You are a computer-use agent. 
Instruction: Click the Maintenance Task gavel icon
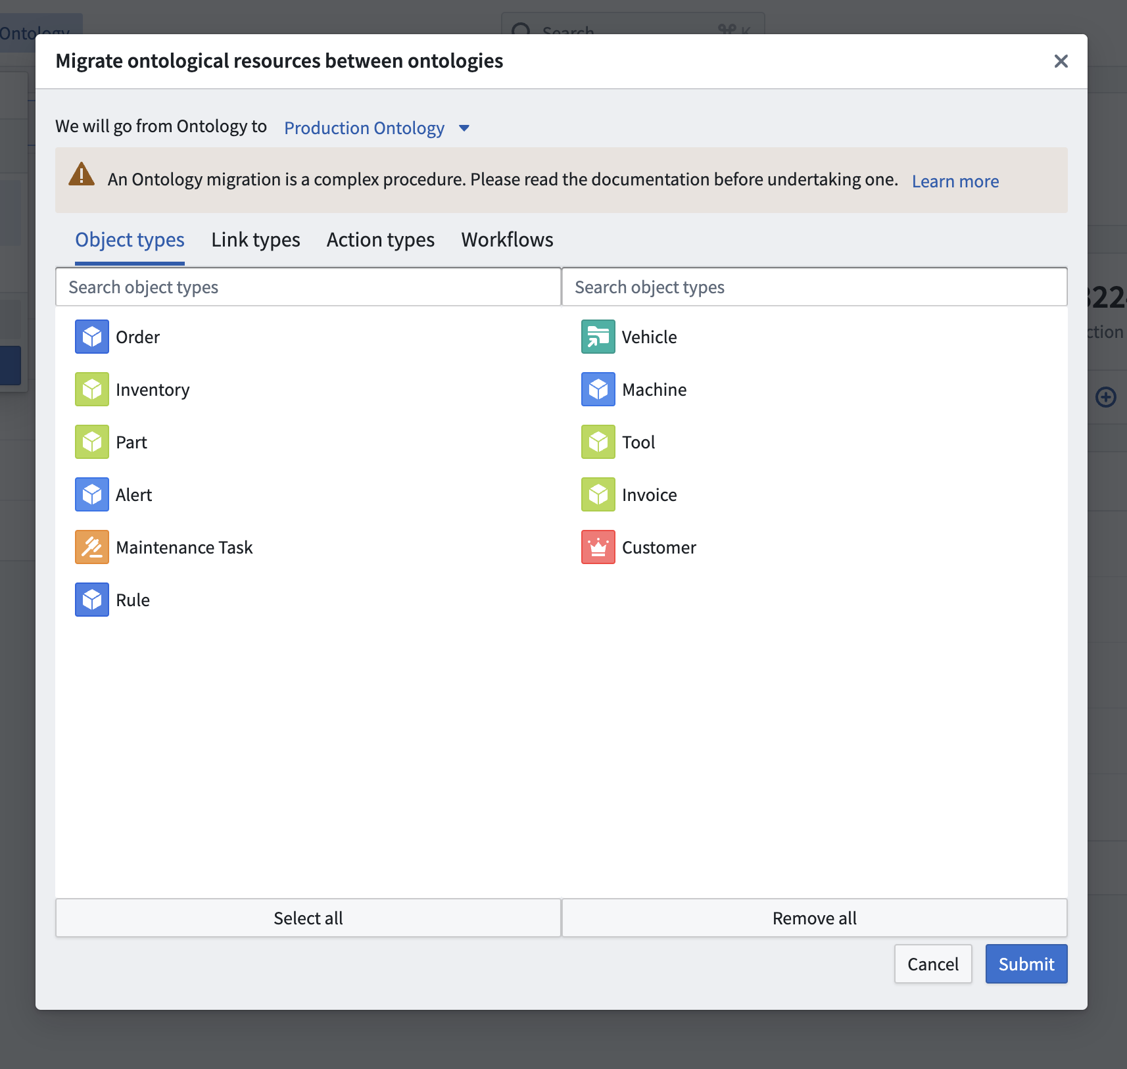click(x=92, y=547)
